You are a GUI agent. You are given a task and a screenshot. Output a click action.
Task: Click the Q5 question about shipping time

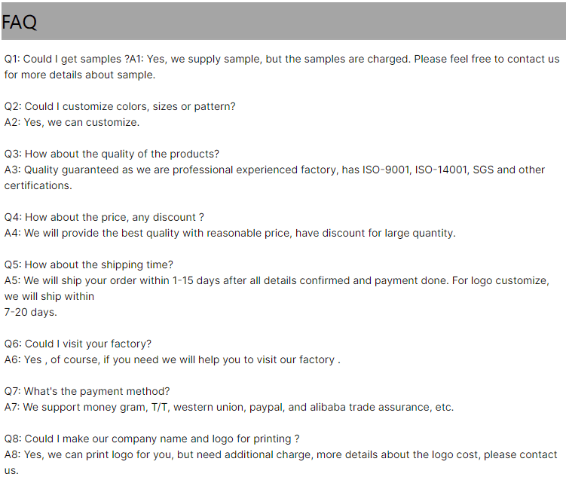88,264
